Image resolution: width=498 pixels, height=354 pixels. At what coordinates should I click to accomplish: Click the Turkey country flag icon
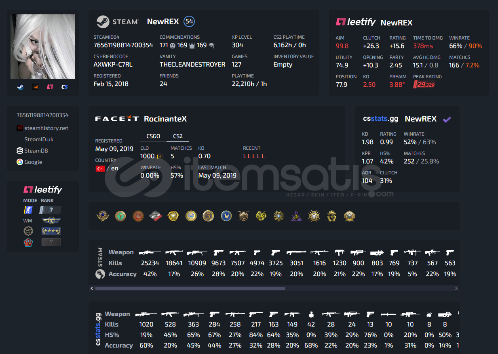(x=100, y=168)
